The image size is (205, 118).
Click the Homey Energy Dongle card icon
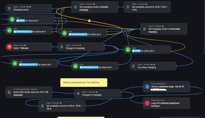tap(9, 92)
